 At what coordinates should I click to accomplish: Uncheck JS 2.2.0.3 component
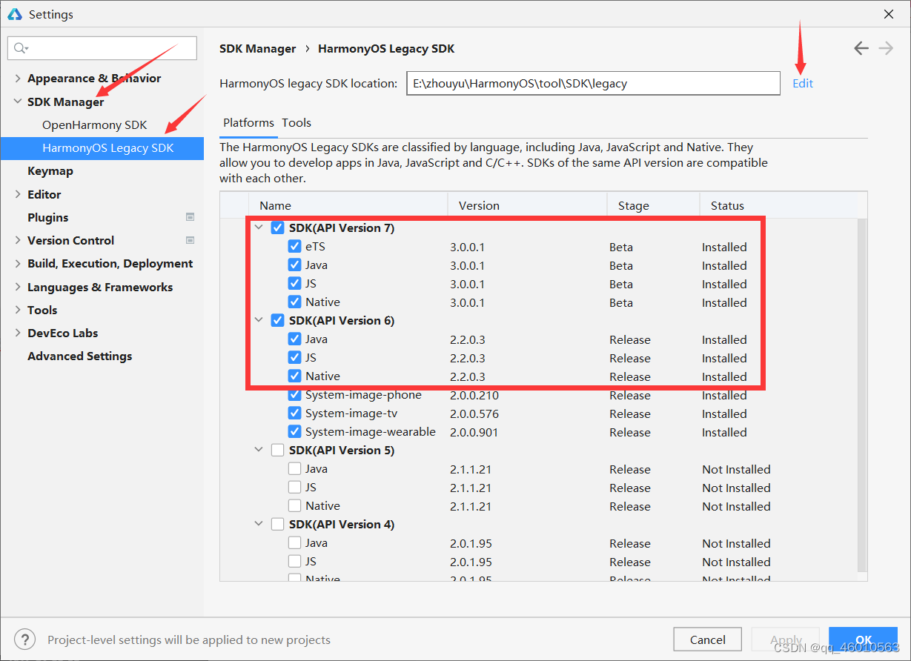point(294,358)
